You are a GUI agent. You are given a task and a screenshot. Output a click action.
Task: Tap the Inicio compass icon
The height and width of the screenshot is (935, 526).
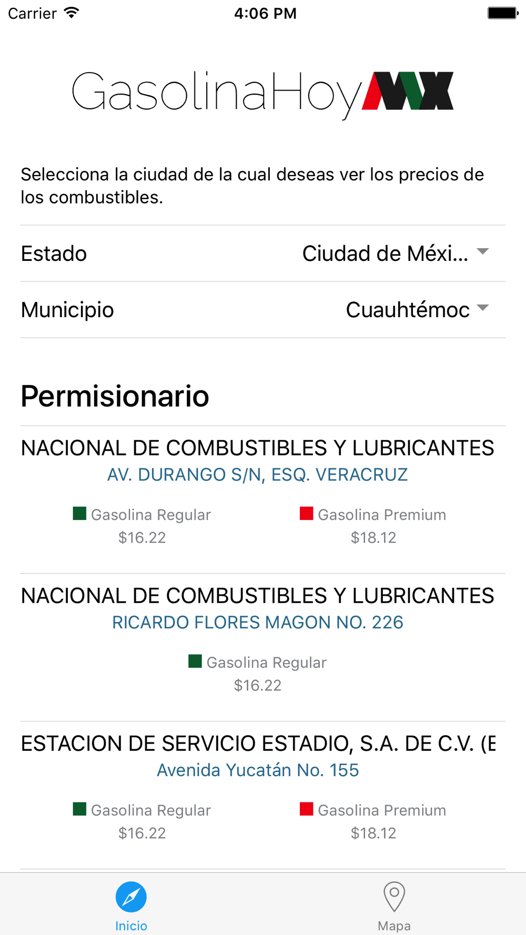click(131, 897)
